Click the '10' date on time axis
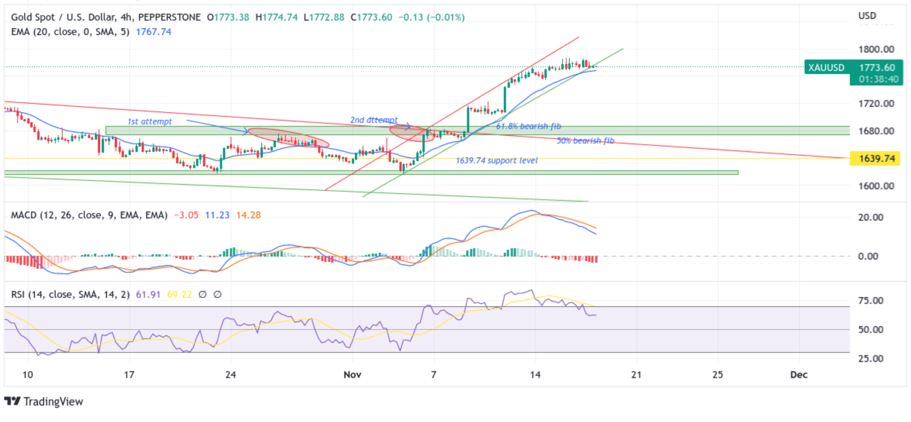911x422 pixels. tap(27, 375)
